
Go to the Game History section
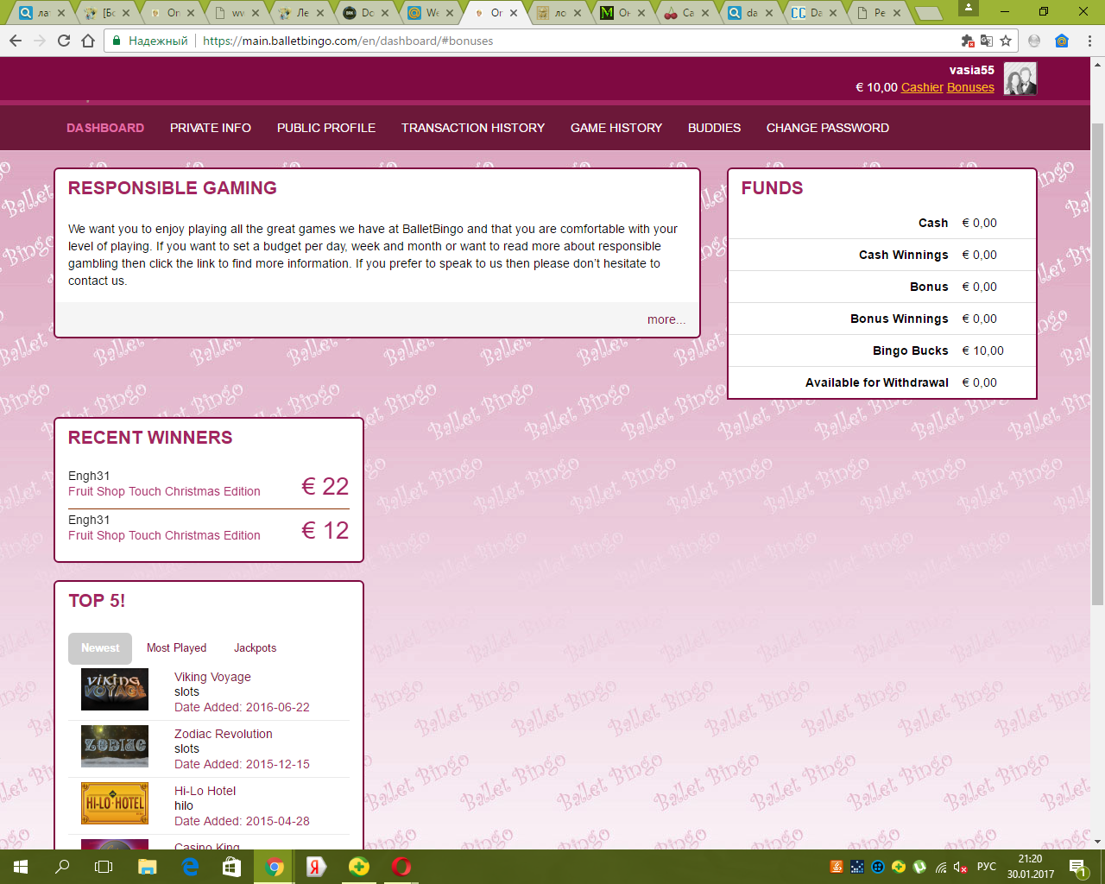pos(616,128)
